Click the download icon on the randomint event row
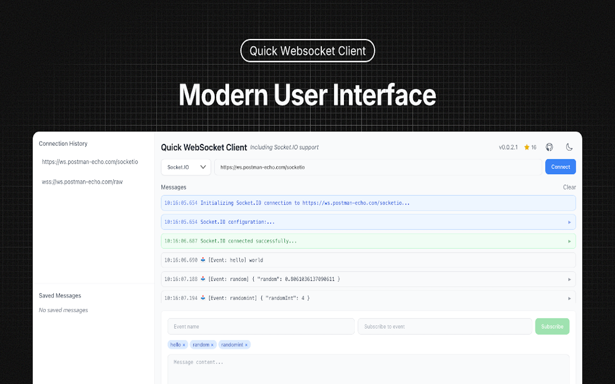615x384 pixels. (202, 298)
